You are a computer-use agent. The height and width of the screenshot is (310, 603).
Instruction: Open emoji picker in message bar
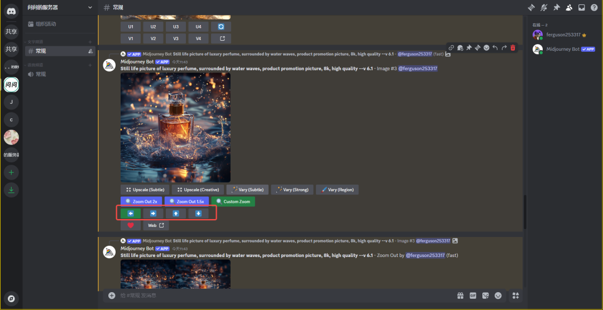[x=499, y=296]
